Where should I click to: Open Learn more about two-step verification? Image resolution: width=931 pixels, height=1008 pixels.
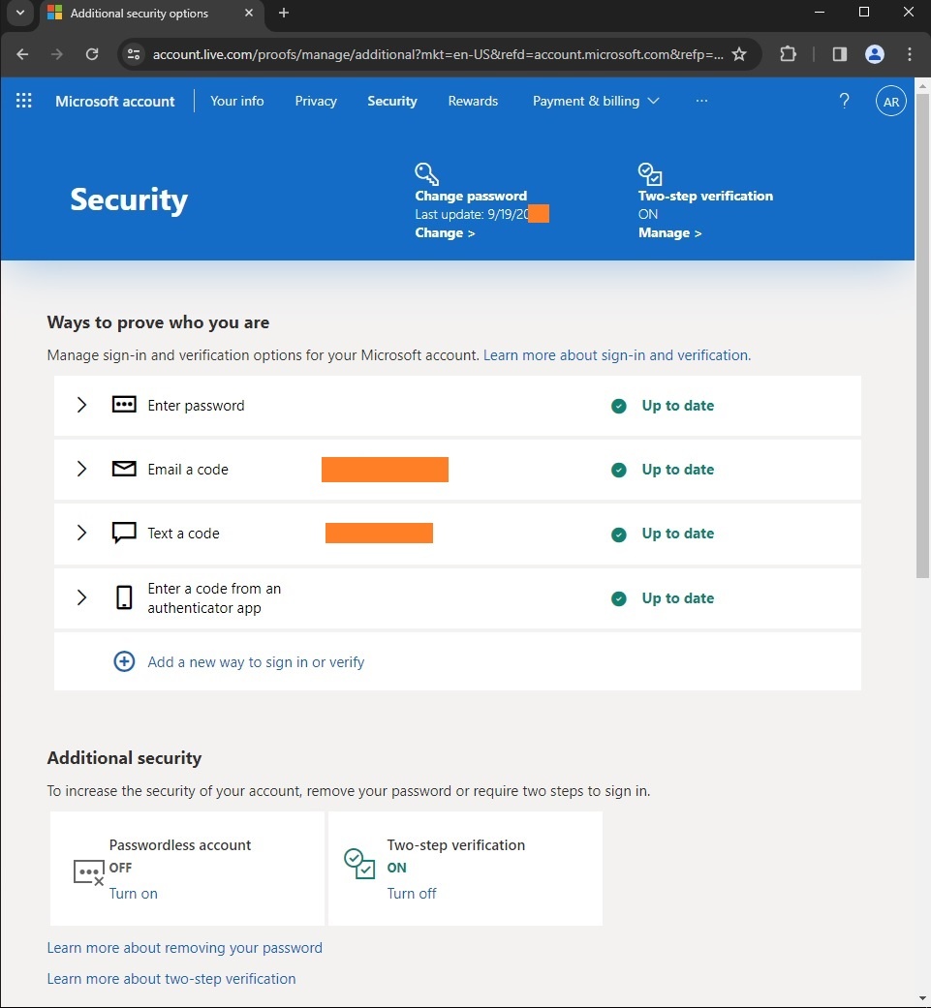(x=171, y=978)
